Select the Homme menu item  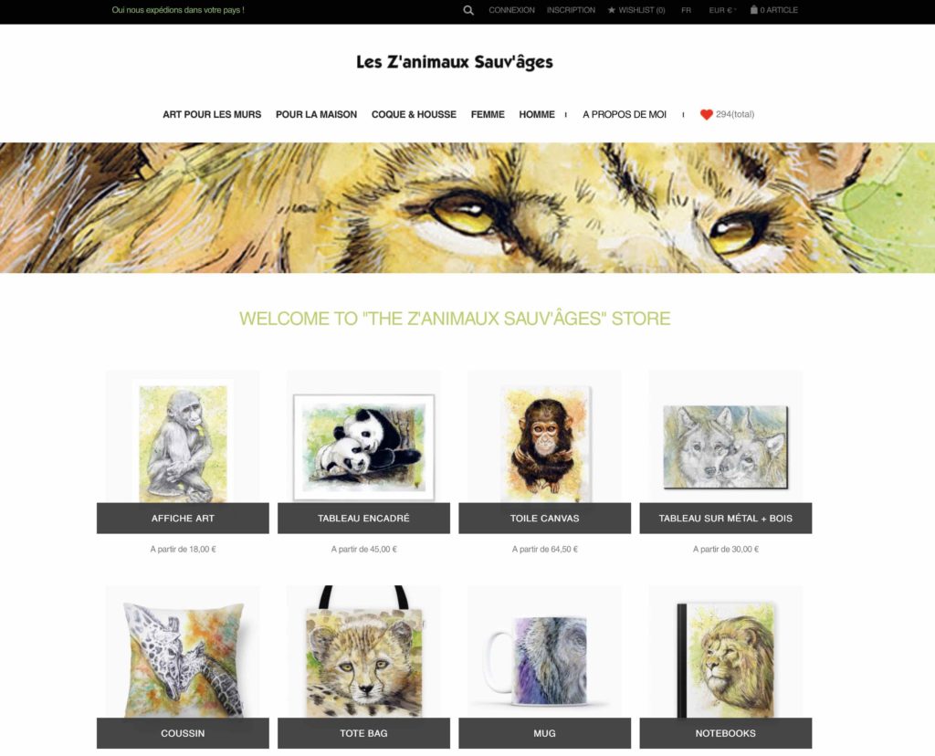[537, 114]
